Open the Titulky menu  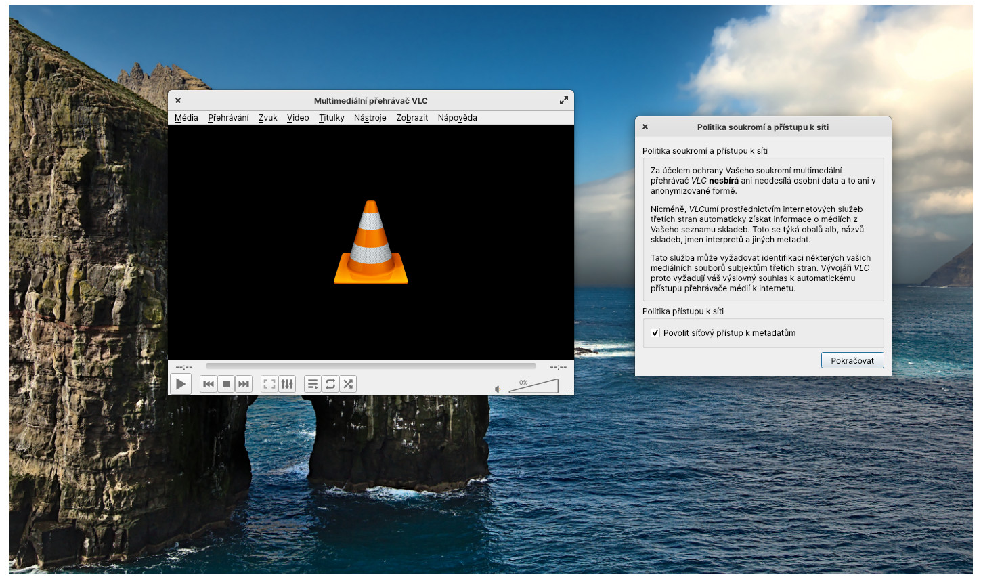(x=332, y=118)
